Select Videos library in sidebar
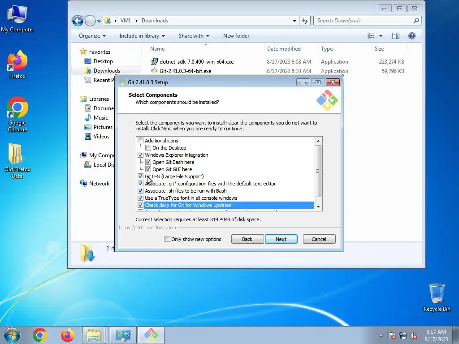This screenshot has height=344, width=459. pyautogui.click(x=101, y=136)
